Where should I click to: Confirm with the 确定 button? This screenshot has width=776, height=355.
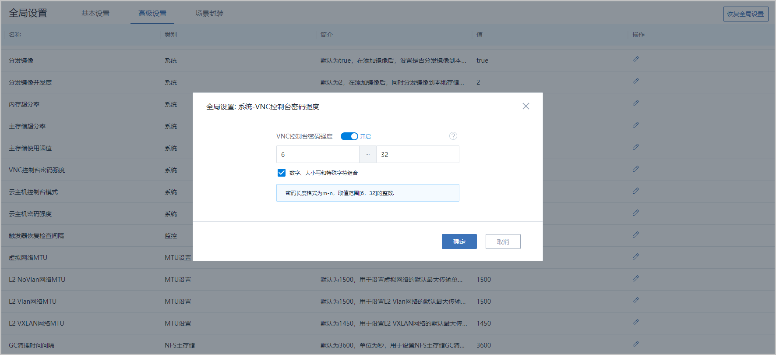click(x=459, y=241)
